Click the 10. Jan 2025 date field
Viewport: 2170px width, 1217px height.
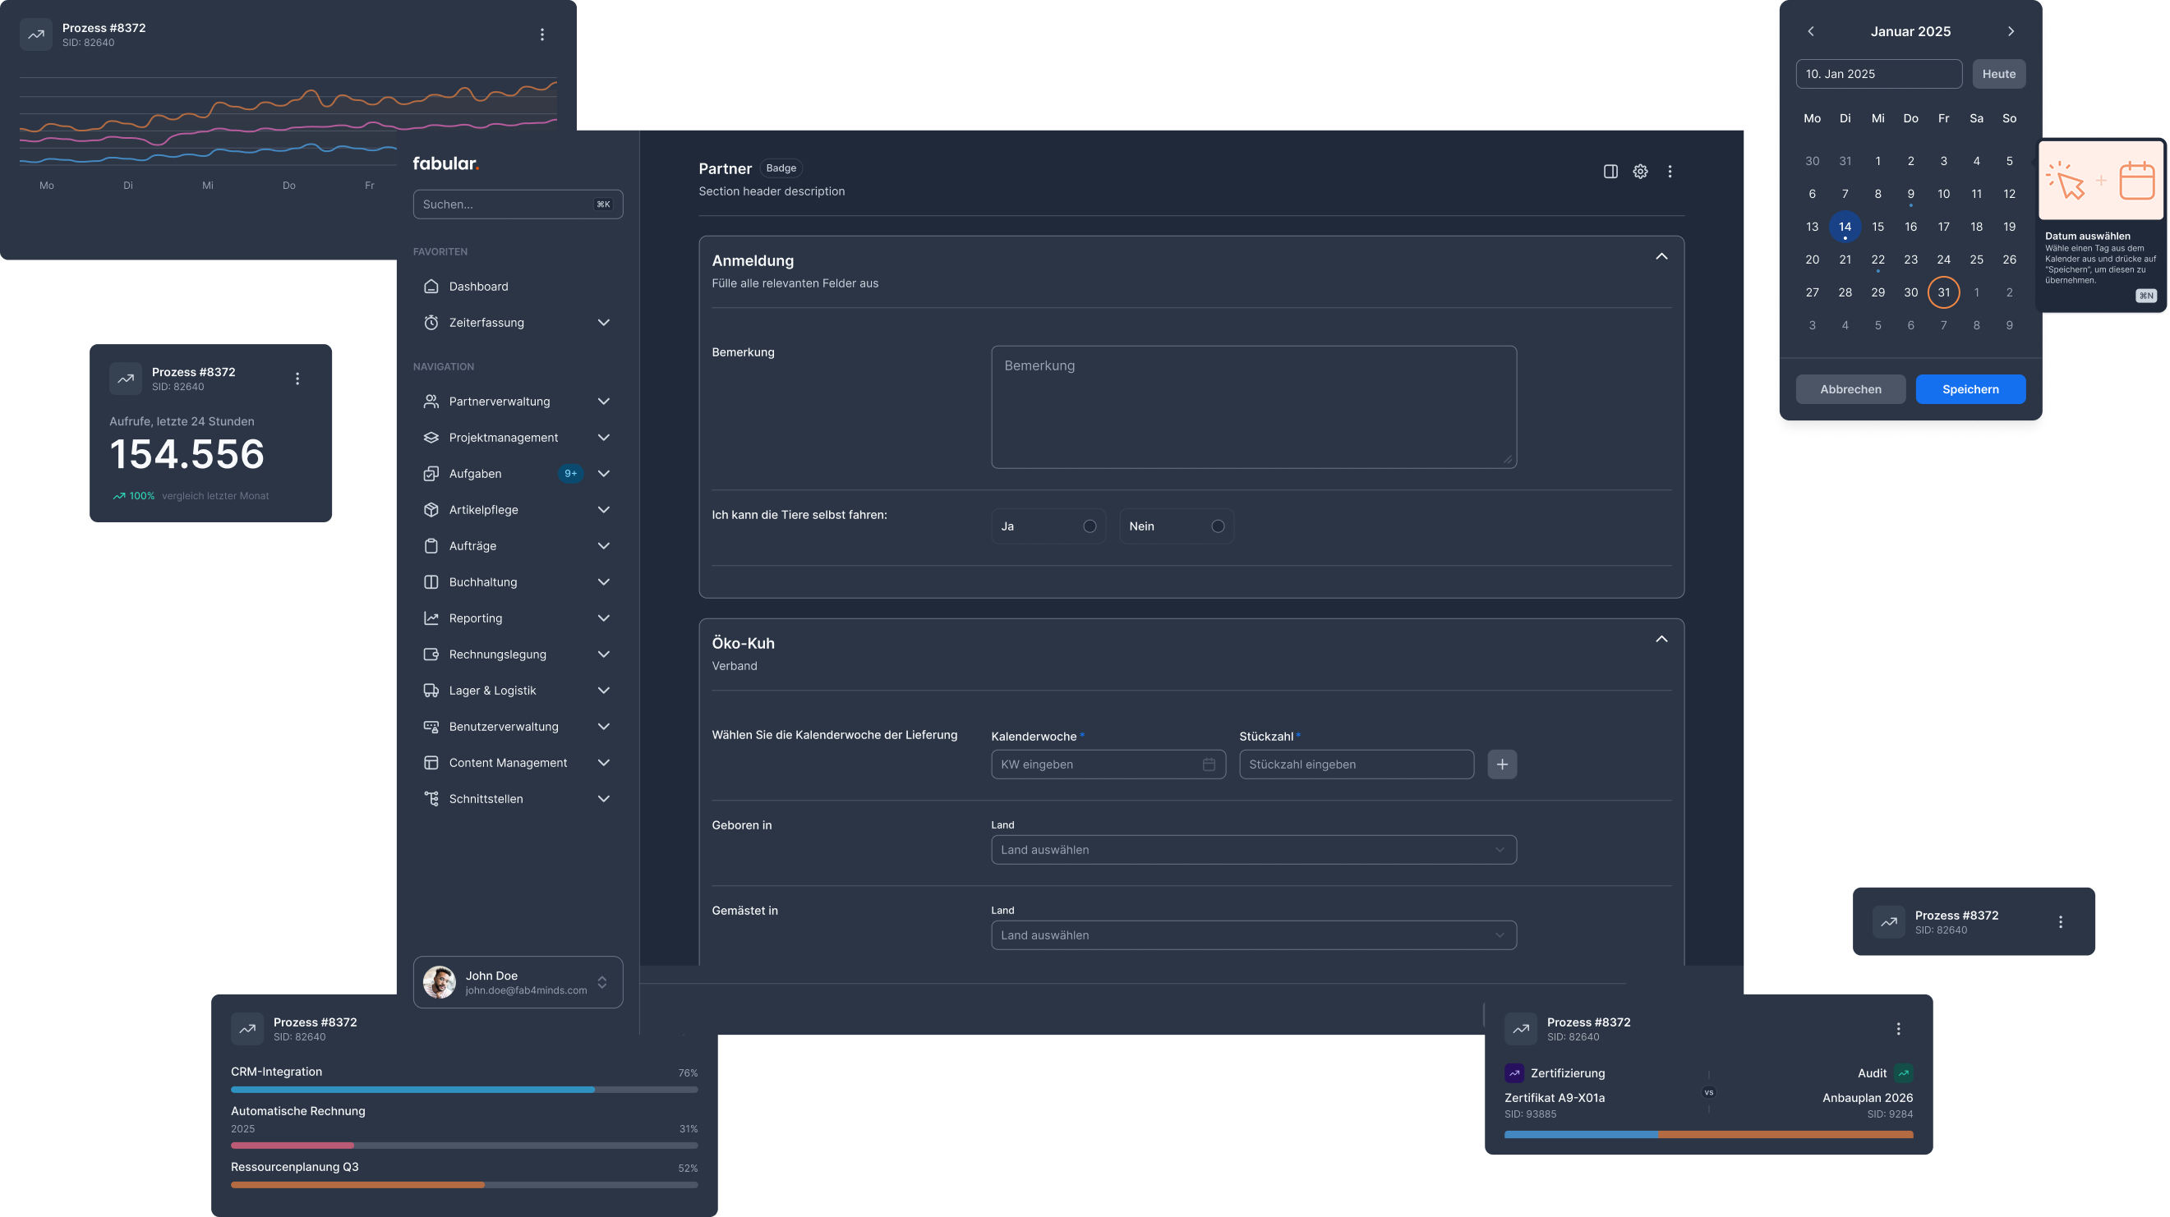[x=1877, y=74]
